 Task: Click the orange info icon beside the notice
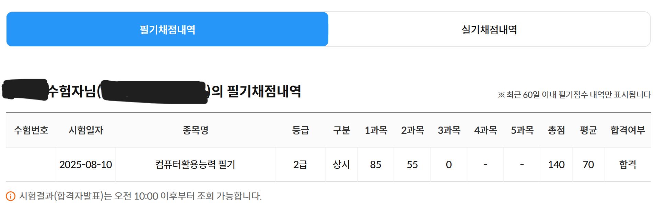11,196
